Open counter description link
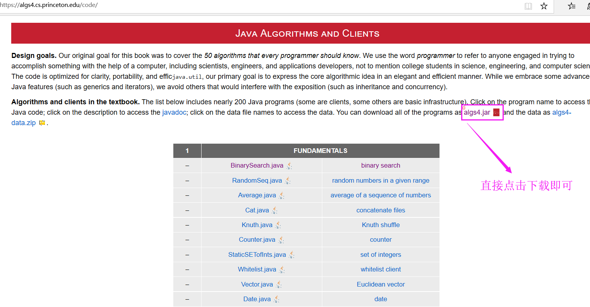Screen dimensions: 590x307 (381, 239)
